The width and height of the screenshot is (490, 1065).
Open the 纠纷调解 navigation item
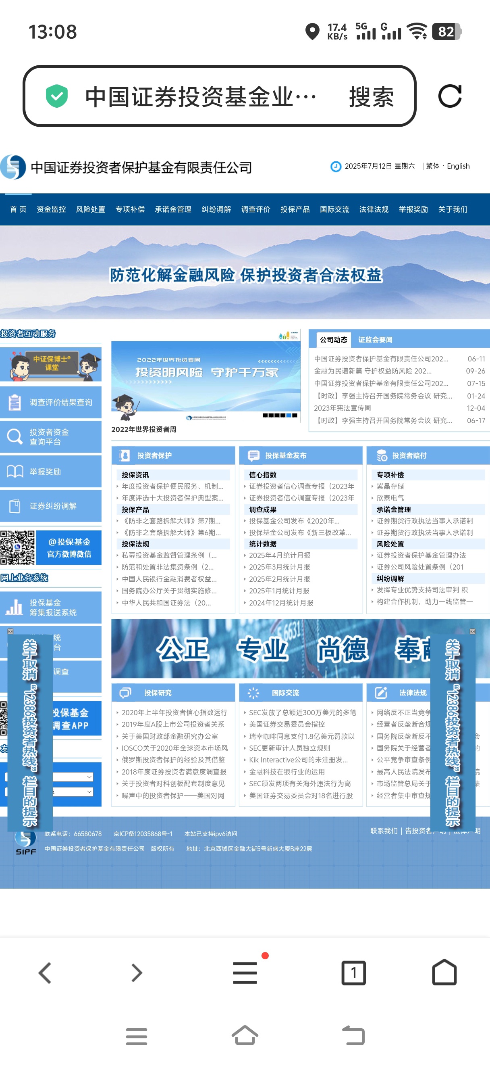(x=216, y=209)
